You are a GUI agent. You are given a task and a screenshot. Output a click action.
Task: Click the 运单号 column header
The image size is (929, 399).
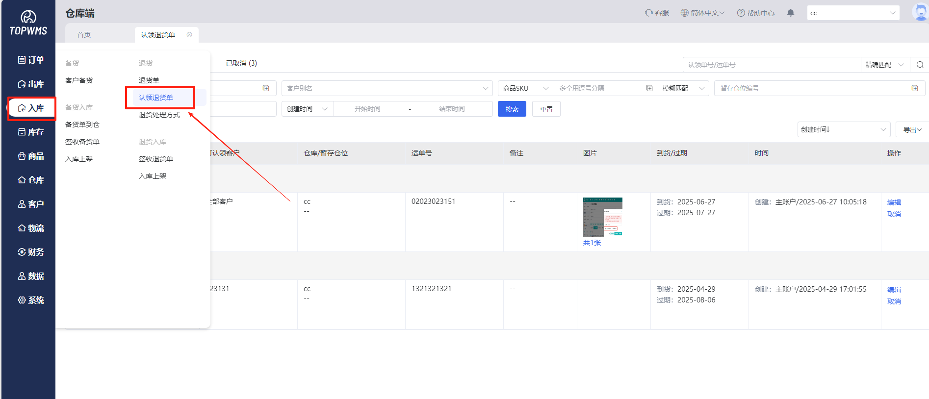(422, 153)
